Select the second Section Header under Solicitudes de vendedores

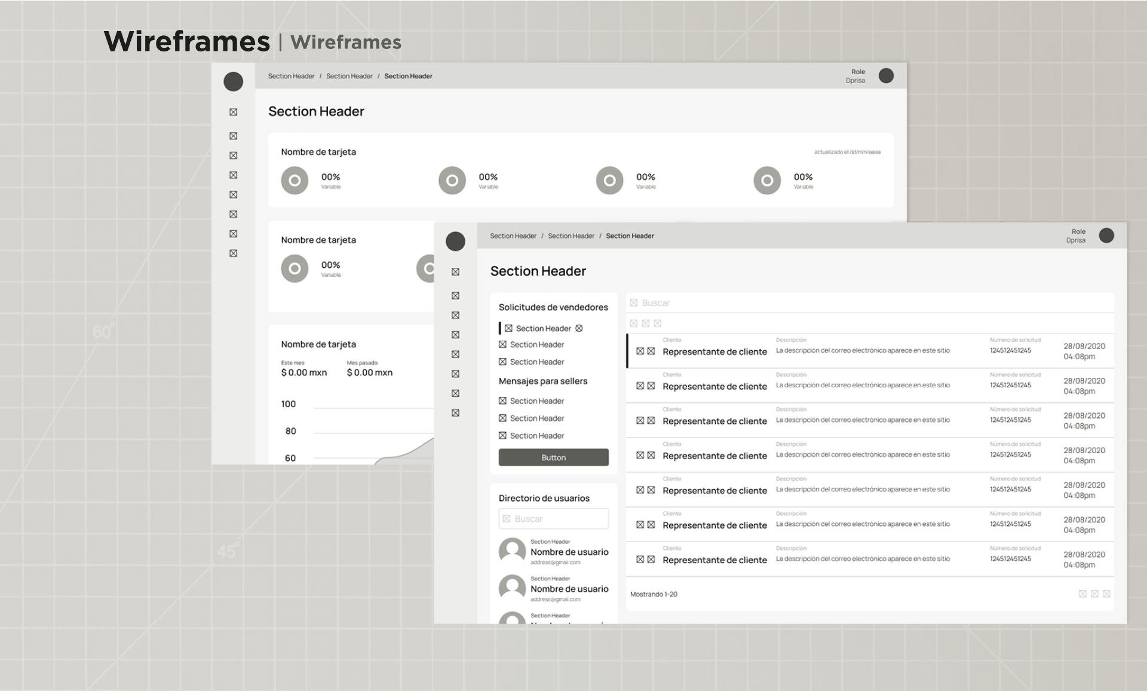click(536, 345)
